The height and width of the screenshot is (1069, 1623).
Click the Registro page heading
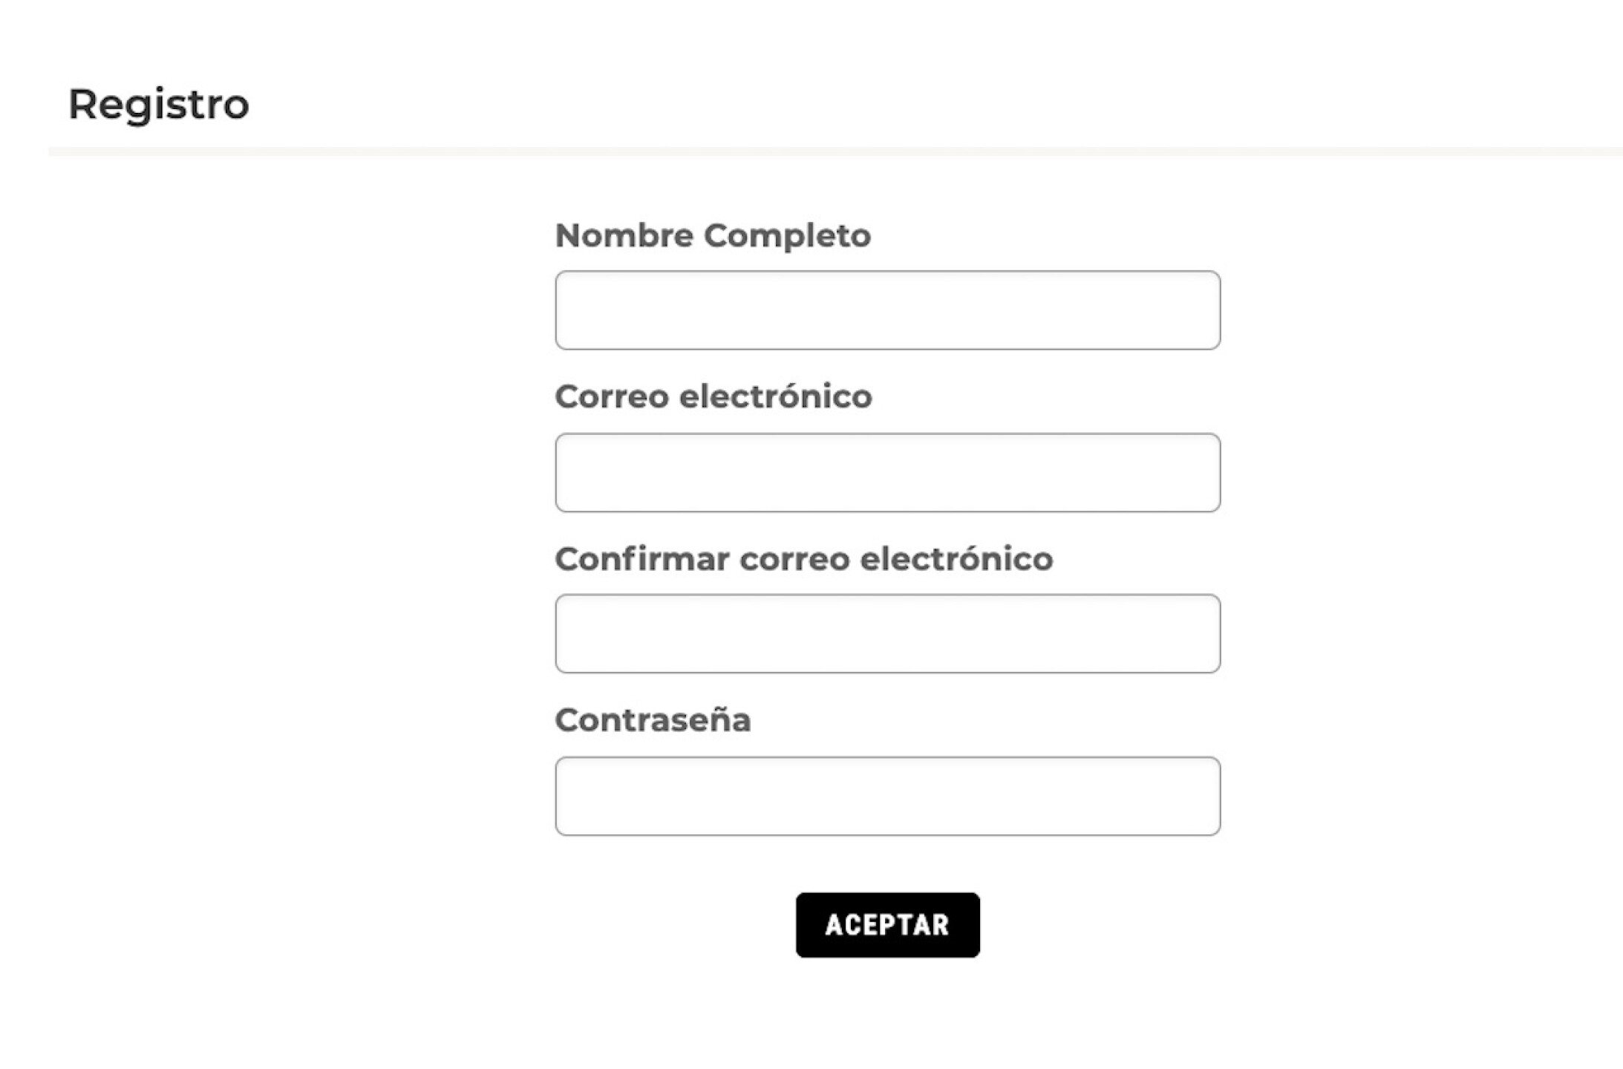click(159, 104)
